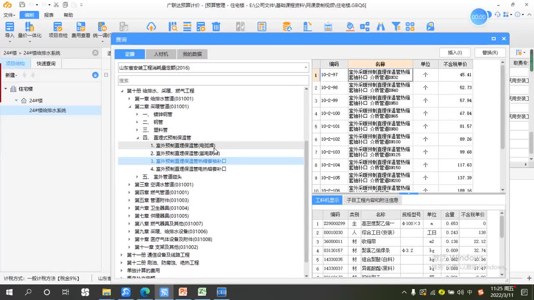
Task: Open Microsoft Edge from taskbar
Action: tap(145, 292)
